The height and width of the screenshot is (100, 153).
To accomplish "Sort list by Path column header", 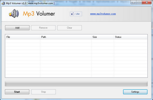I will (x=66, y=37).
